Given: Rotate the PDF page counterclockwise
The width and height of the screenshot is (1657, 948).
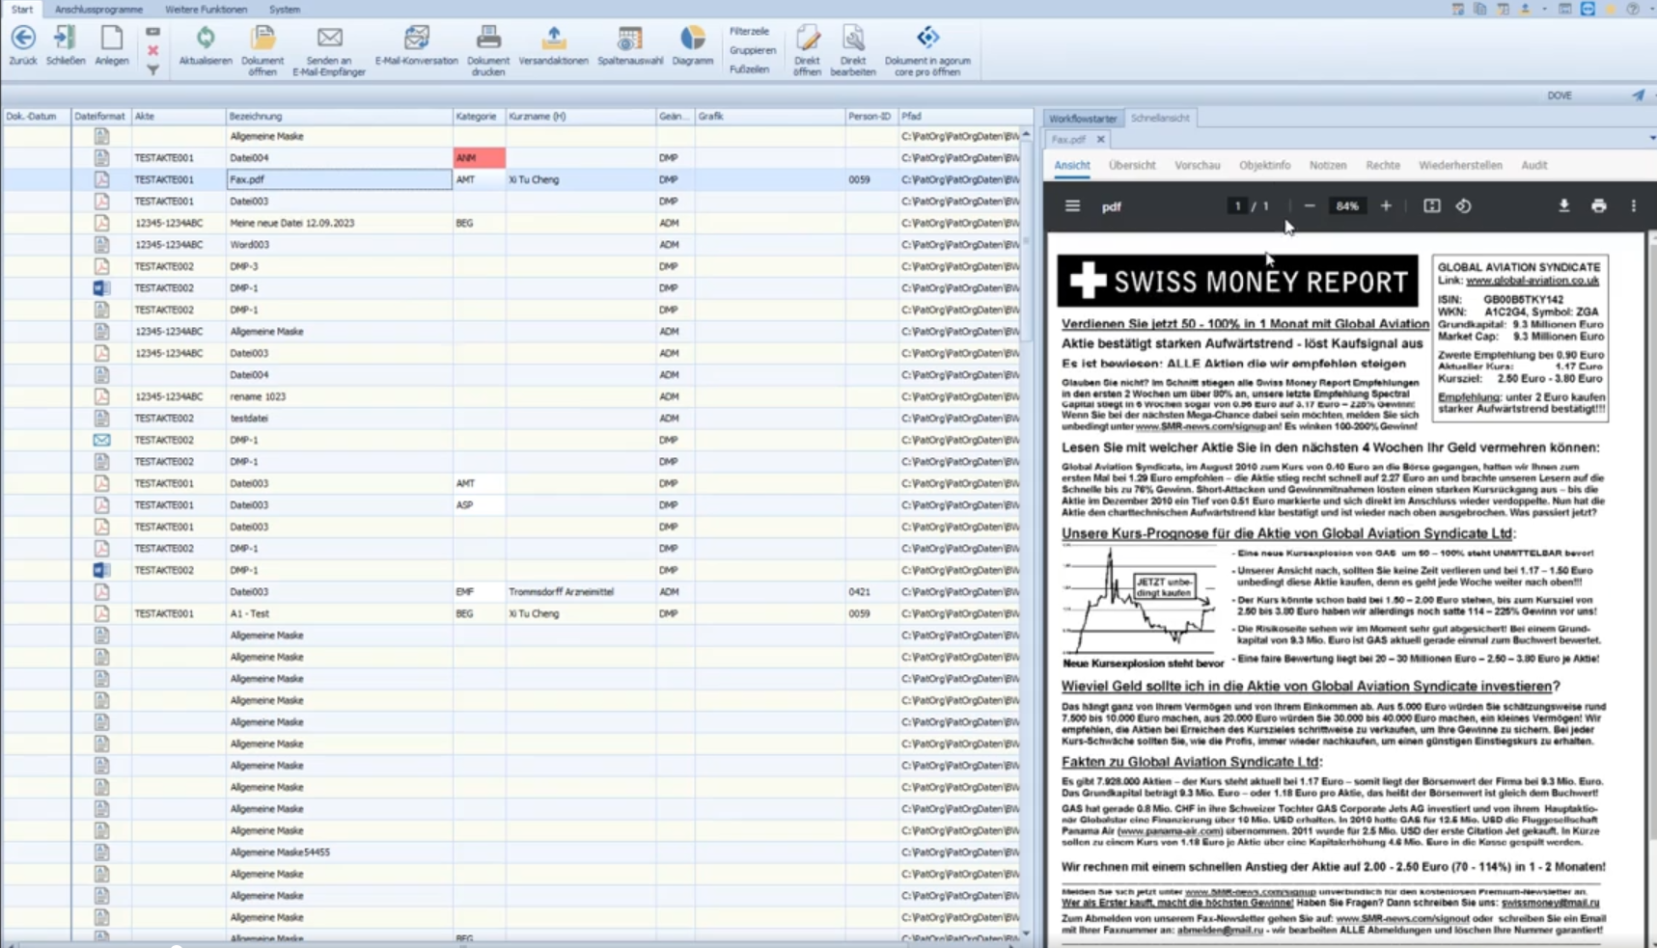Looking at the screenshot, I should click(x=1464, y=205).
